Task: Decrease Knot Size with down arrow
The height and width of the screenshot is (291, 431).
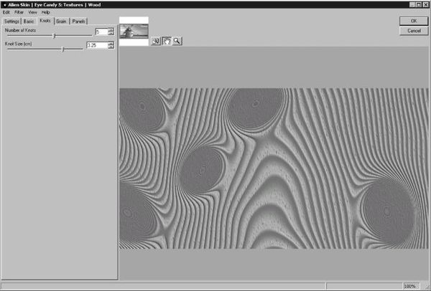Action: (111, 47)
